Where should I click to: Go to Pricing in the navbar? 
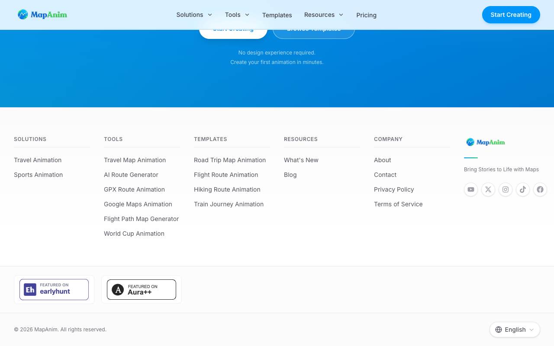(x=366, y=15)
